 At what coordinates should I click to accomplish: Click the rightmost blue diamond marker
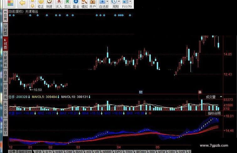click(130, 15)
